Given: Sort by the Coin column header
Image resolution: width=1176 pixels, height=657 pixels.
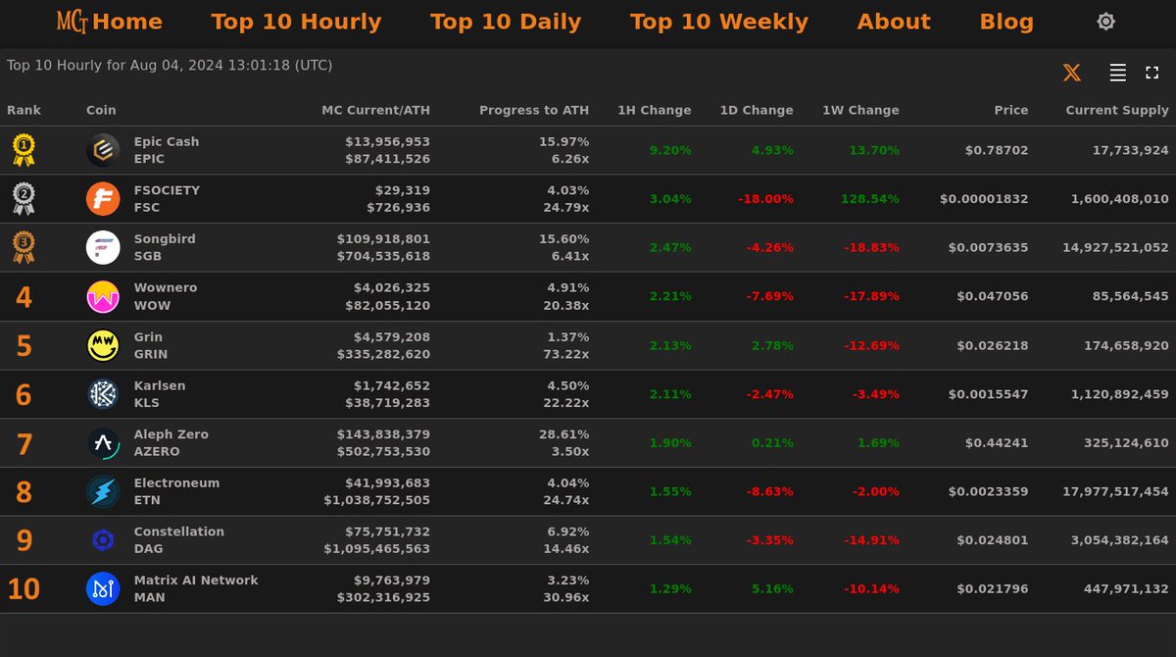Looking at the screenshot, I should [x=101, y=110].
